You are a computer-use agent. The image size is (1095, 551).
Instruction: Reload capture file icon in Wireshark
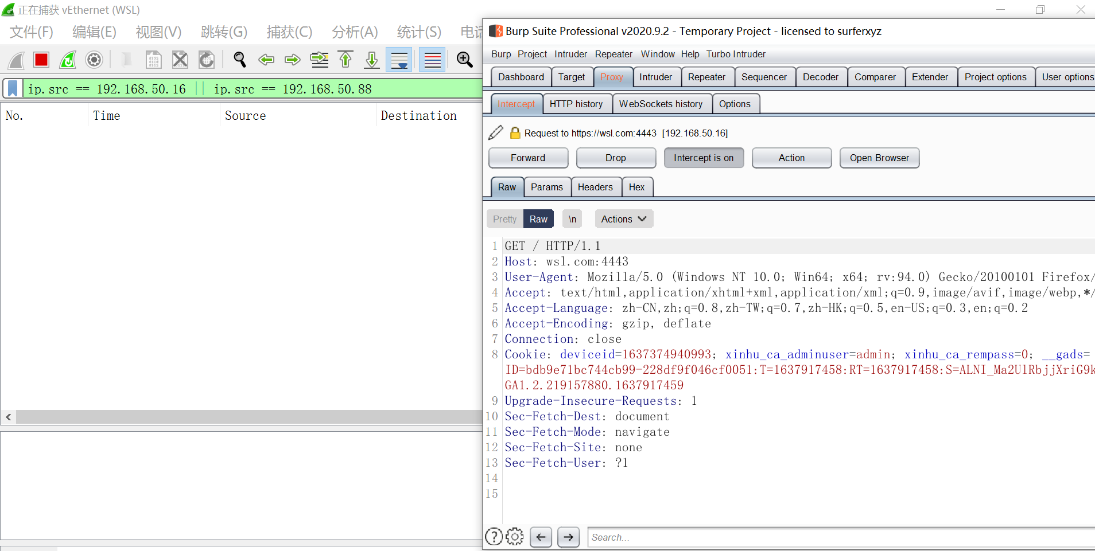point(207,60)
